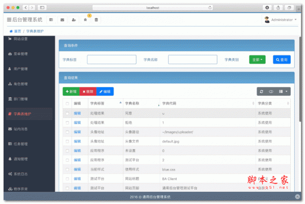
Task: Open the 部门管理 sidebar item
Action: (x=29, y=99)
